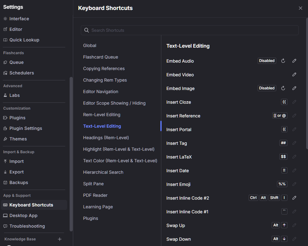Click the pencil icon for Insert LaTeX

tap(294, 157)
